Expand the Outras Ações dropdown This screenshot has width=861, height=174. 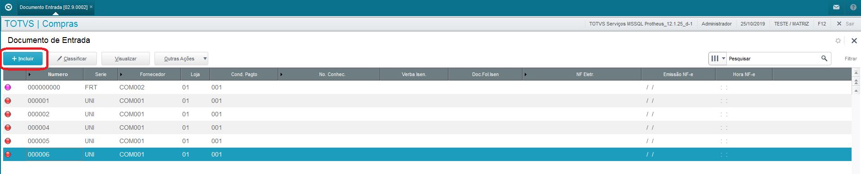[x=181, y=59]
